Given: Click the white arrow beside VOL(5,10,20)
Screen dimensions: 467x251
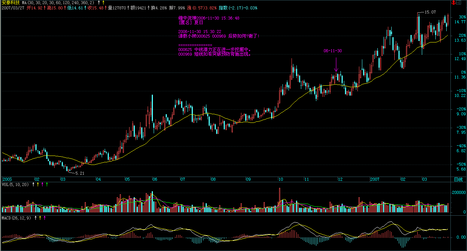Looking at the screenshot, I should tap(33, 184).
